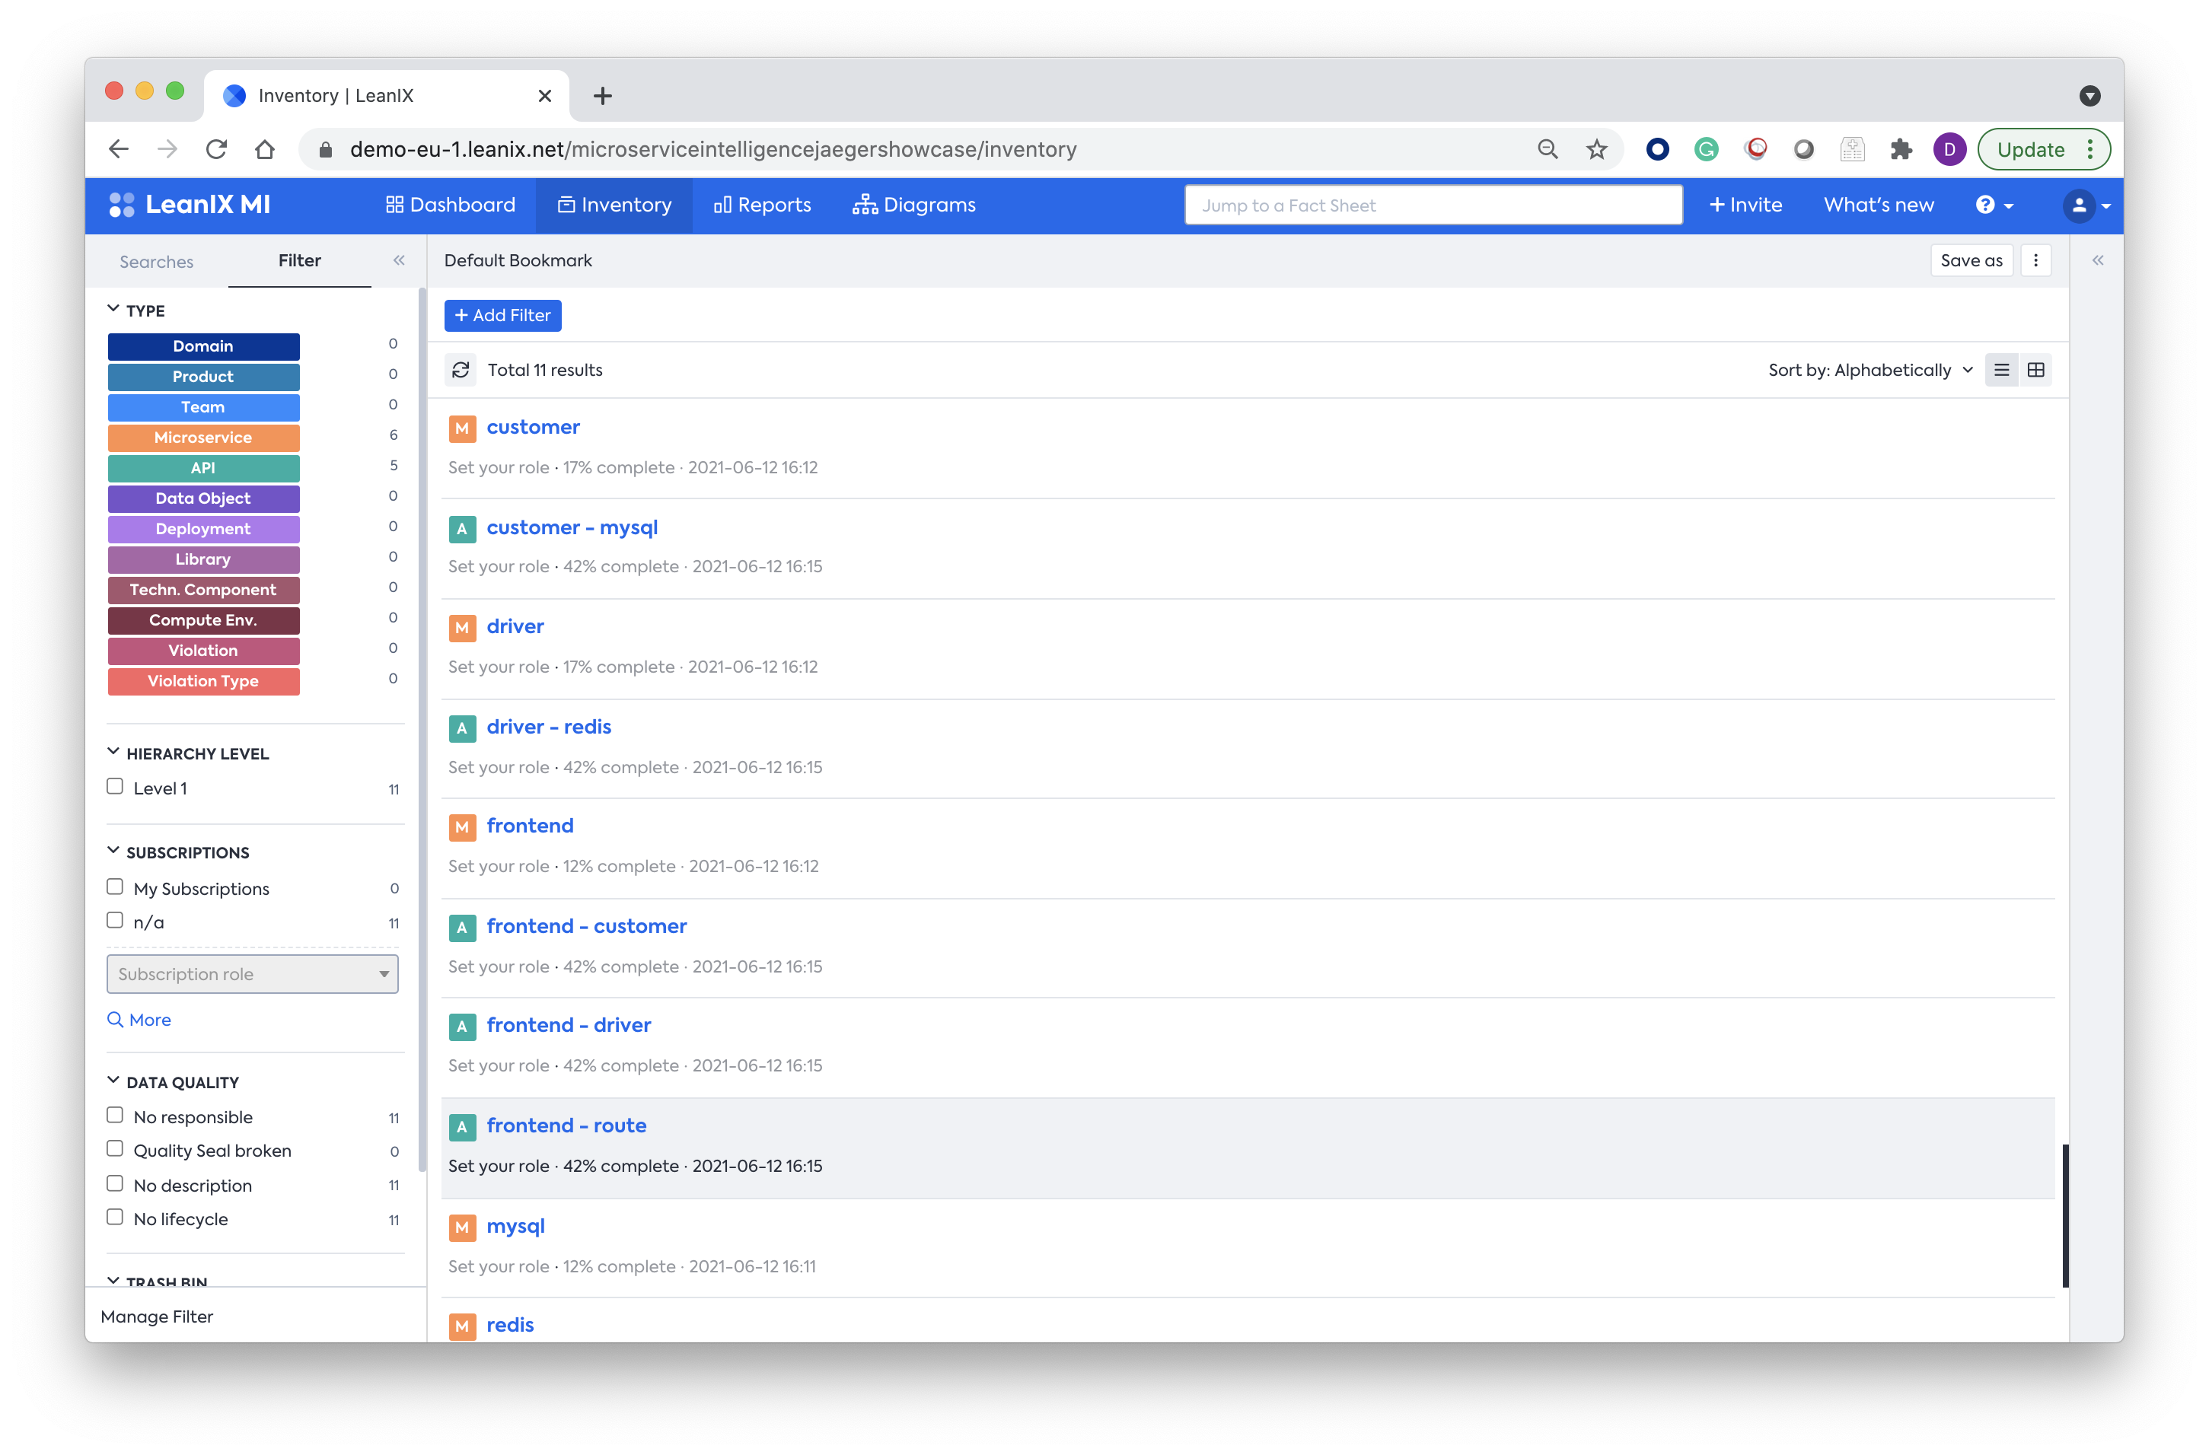2209x1455 pixels.
Task: Click the results list scrollbar thumb
Action: coord(2065,1215)
